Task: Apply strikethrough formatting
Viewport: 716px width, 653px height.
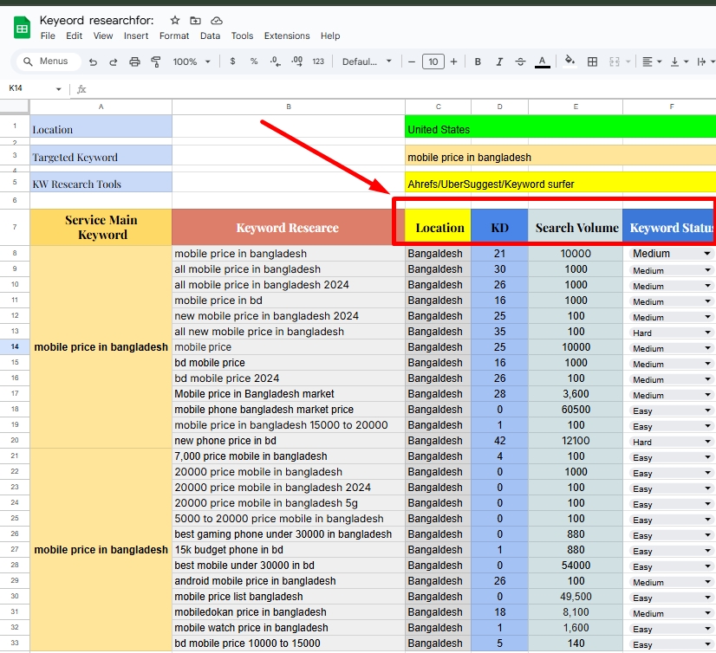Action: (519, 61)
